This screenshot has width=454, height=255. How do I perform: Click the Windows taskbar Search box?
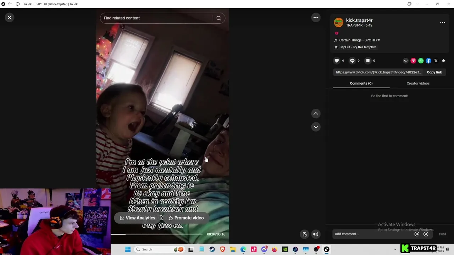click(x=160, y=249)
